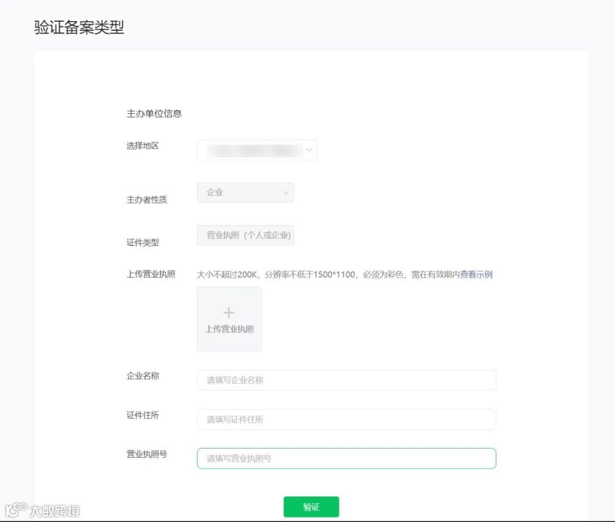
Task: Click the 营业执照号 field label
Action: point(147,454)
